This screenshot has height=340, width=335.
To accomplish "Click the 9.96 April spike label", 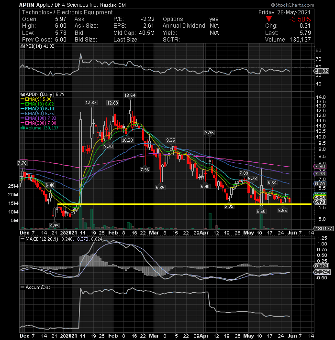I will pos(209,132).
